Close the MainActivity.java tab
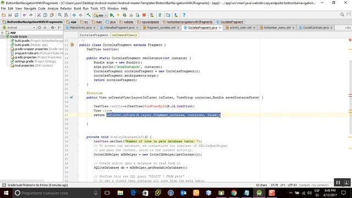Image resolution: width=352 pixels, height=198 pixels. tap(95, 28)
